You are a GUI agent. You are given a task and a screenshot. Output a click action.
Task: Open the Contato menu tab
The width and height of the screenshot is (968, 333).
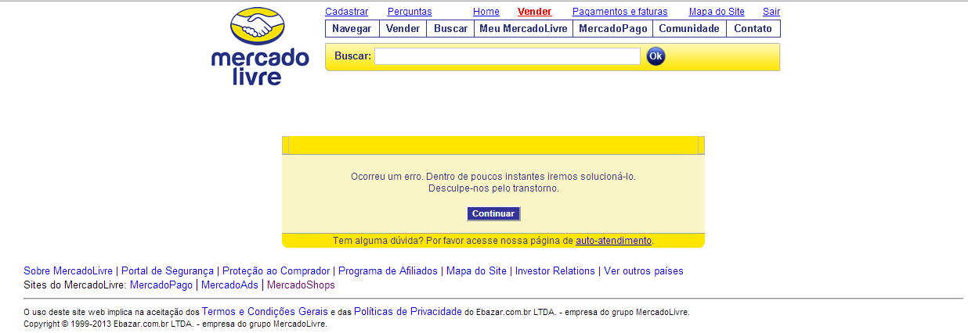click(x=753, y=29)
